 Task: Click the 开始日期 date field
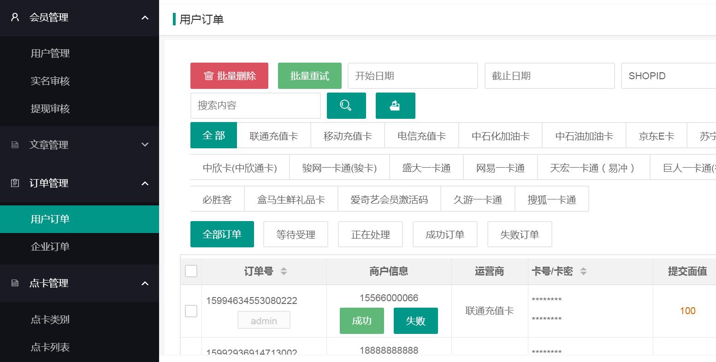(x=412, y=76)
